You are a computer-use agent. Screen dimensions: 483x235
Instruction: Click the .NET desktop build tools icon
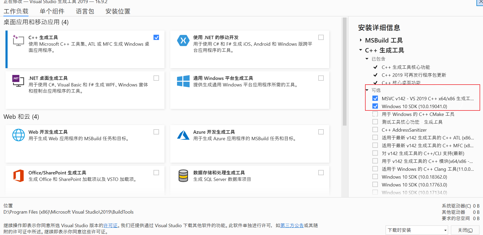click(18, 81)
